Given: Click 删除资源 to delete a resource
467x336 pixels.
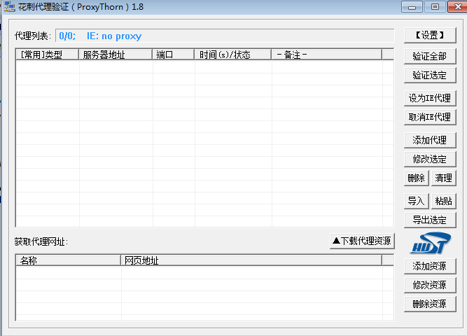Looking at the screenshot, I should click(430, 304).
